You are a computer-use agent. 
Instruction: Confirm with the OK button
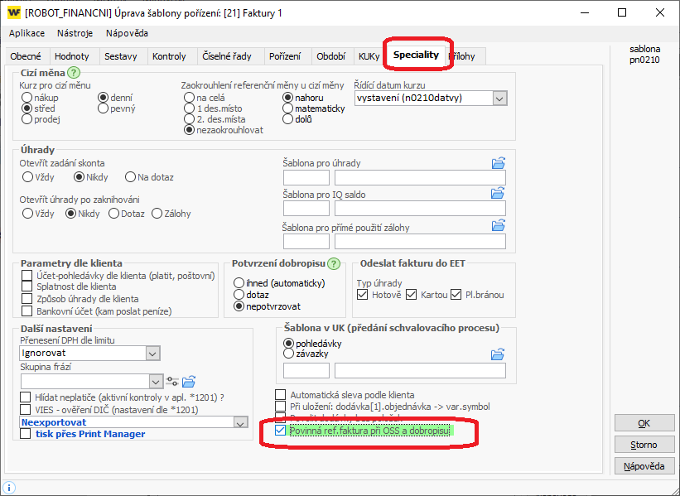(x=644, y=423)
